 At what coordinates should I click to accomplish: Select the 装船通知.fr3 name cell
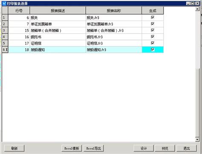click(x=114, y=49)
